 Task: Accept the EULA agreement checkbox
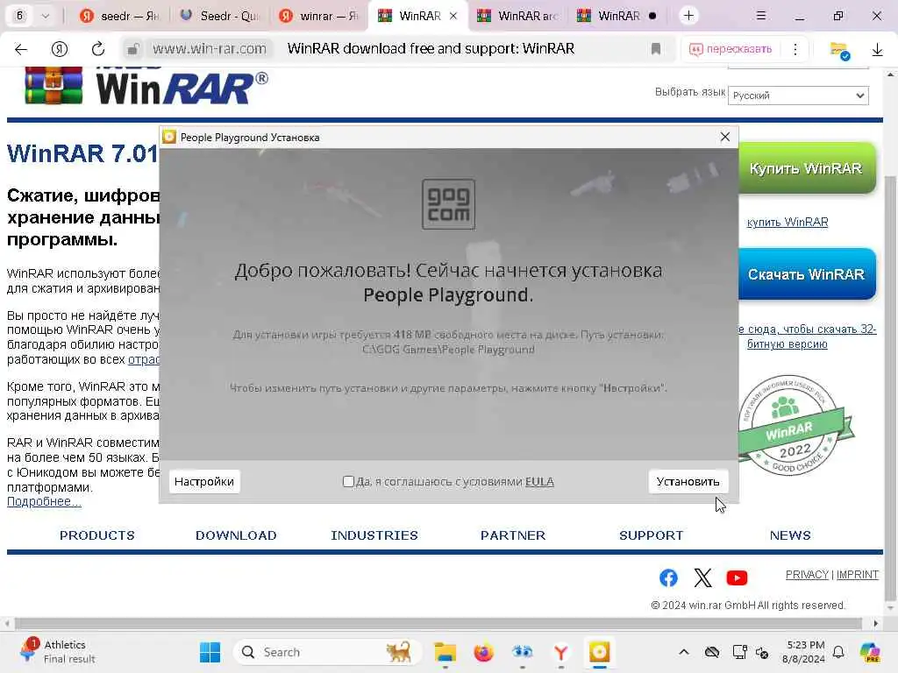[348, 481]
